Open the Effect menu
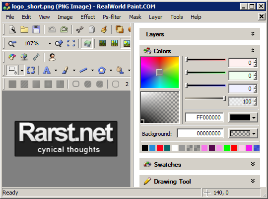Screen dimensions: 268x199 click(x=88, y=17)
